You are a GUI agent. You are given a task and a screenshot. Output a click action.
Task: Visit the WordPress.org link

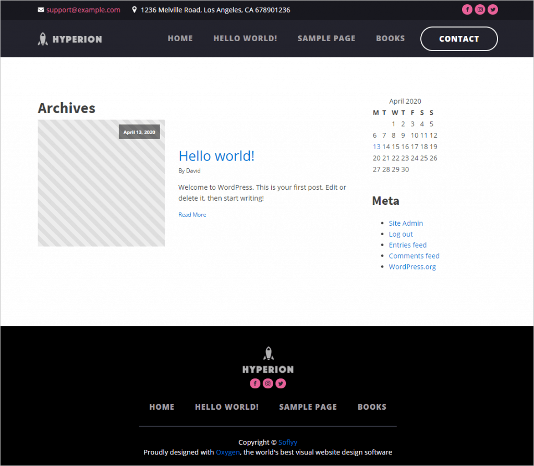point(412,266)
